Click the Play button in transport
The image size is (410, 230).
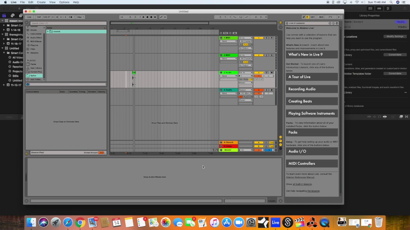coord(143,17)
